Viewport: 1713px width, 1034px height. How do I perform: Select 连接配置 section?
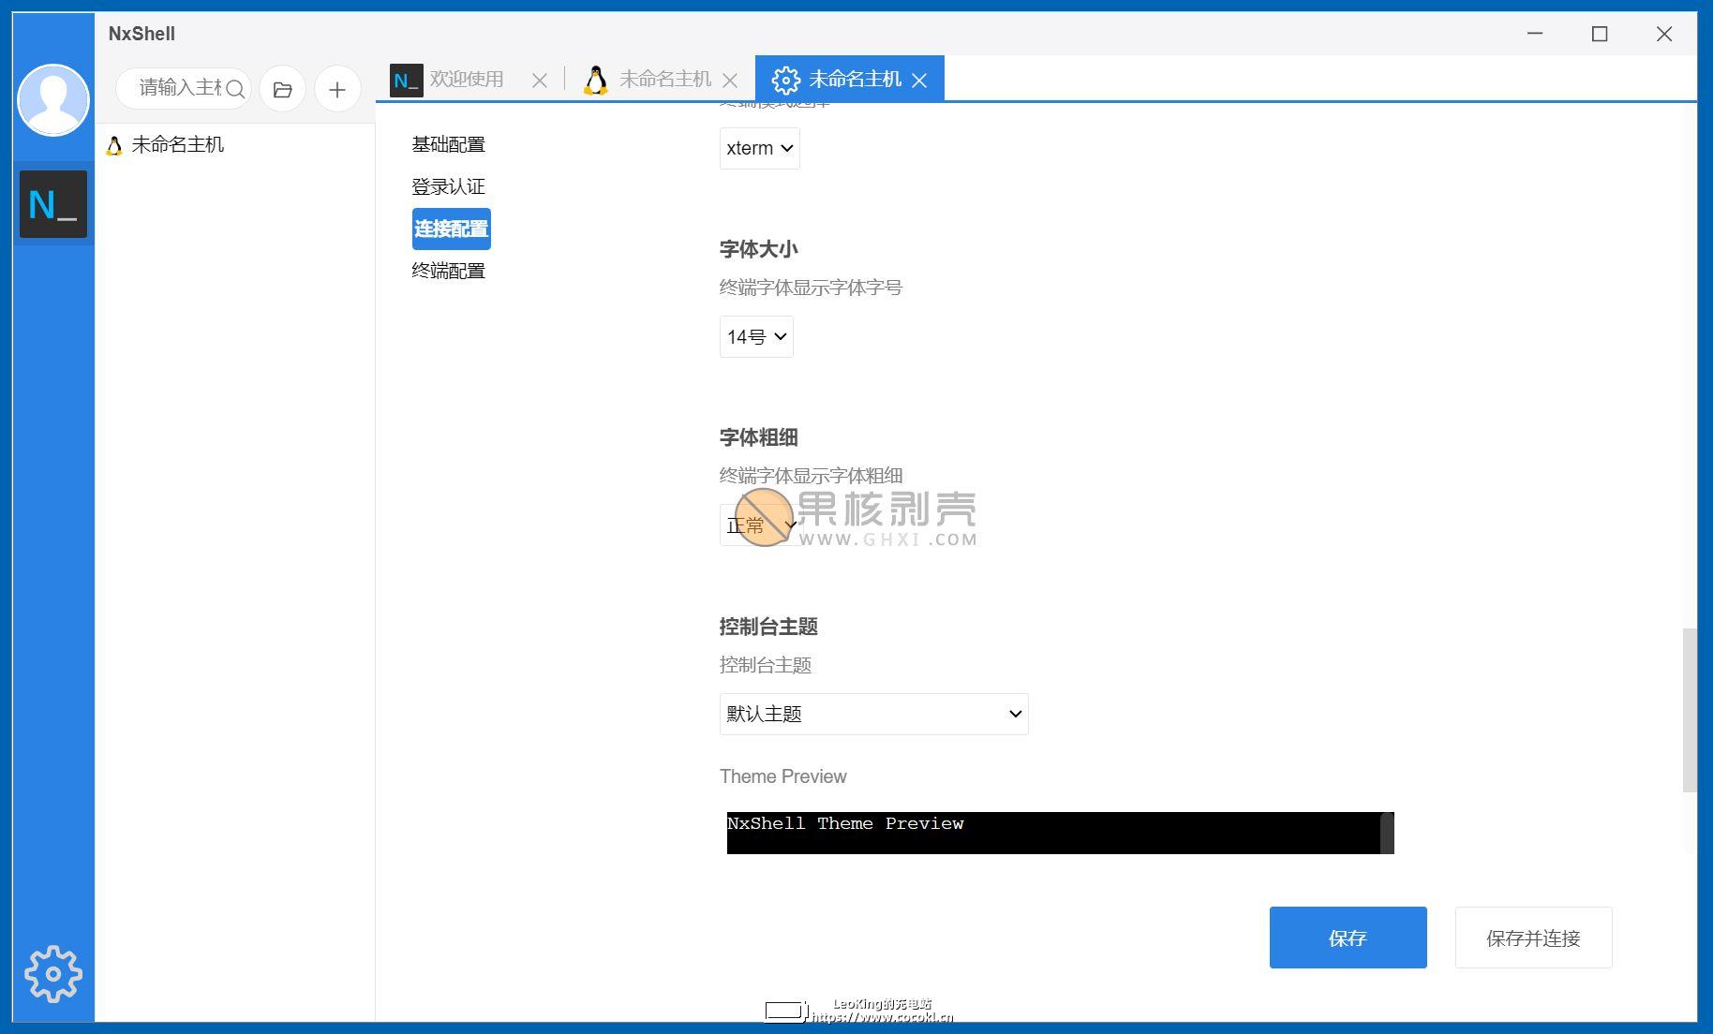pos(452,229)
